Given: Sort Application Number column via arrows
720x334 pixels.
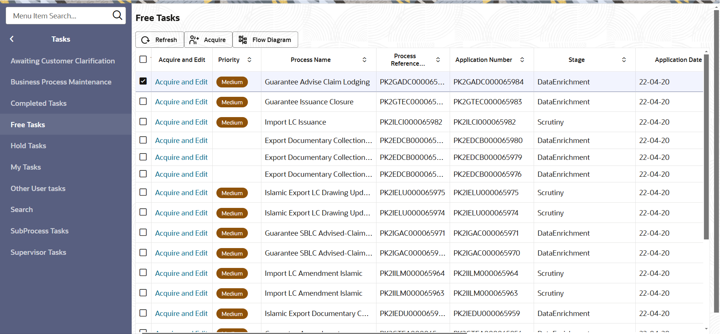Looking at the screenshot, I should 522,60.
